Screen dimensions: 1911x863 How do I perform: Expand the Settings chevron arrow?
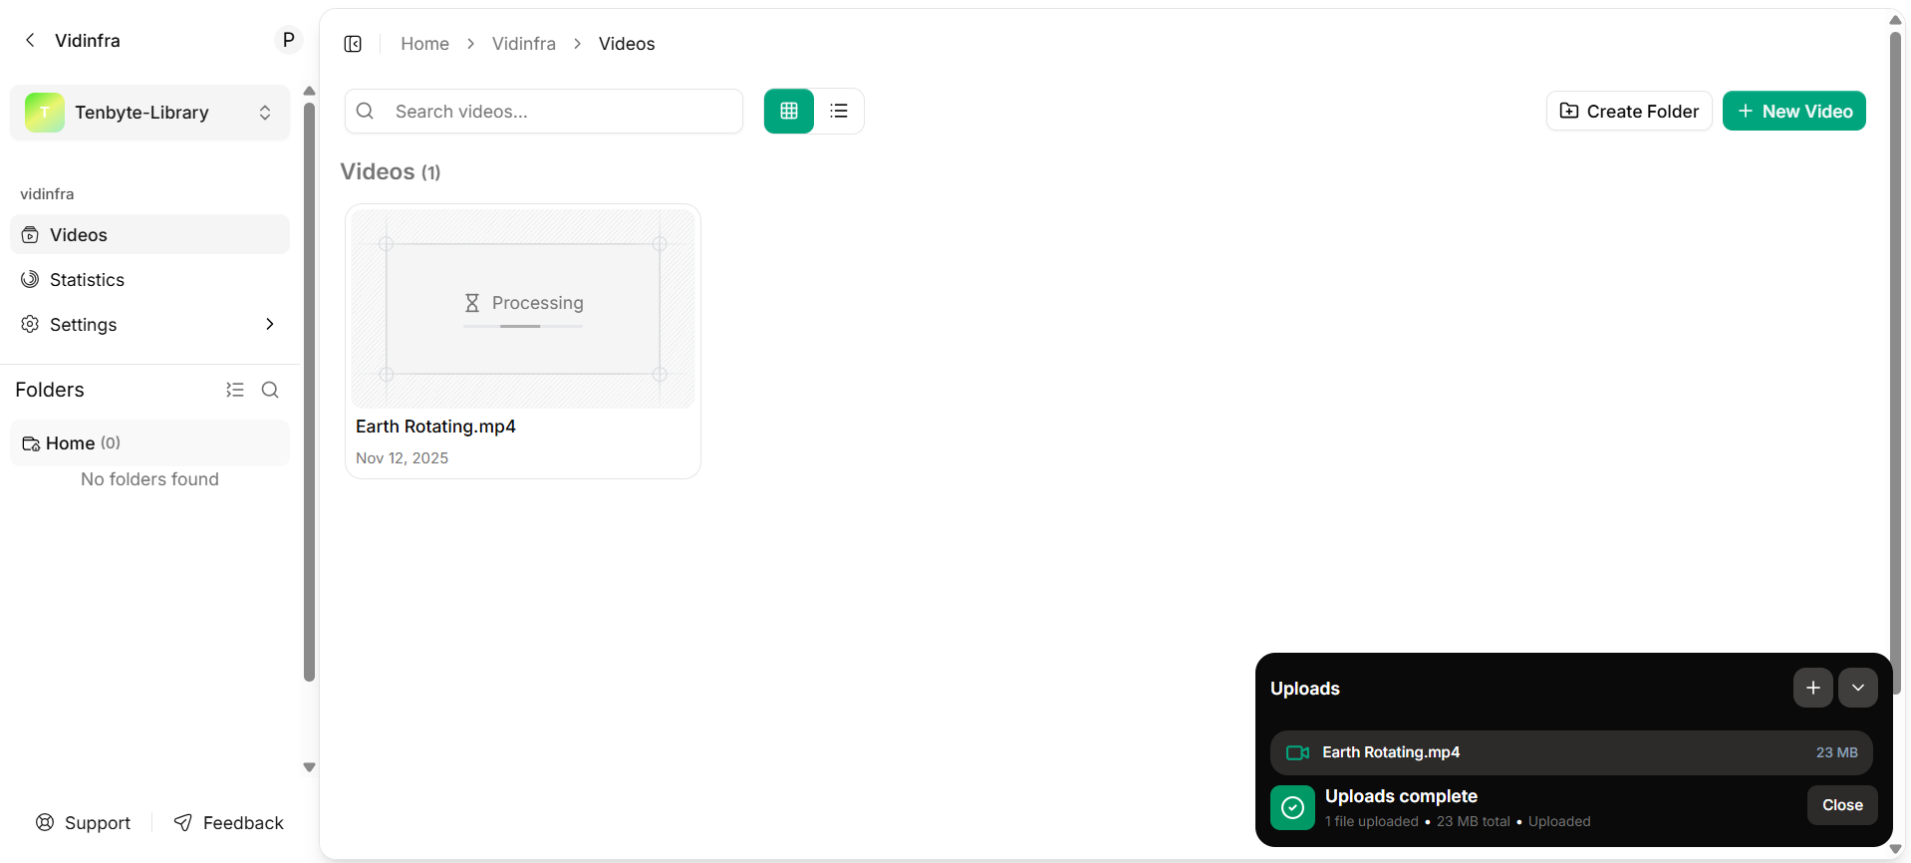point(269,324)
